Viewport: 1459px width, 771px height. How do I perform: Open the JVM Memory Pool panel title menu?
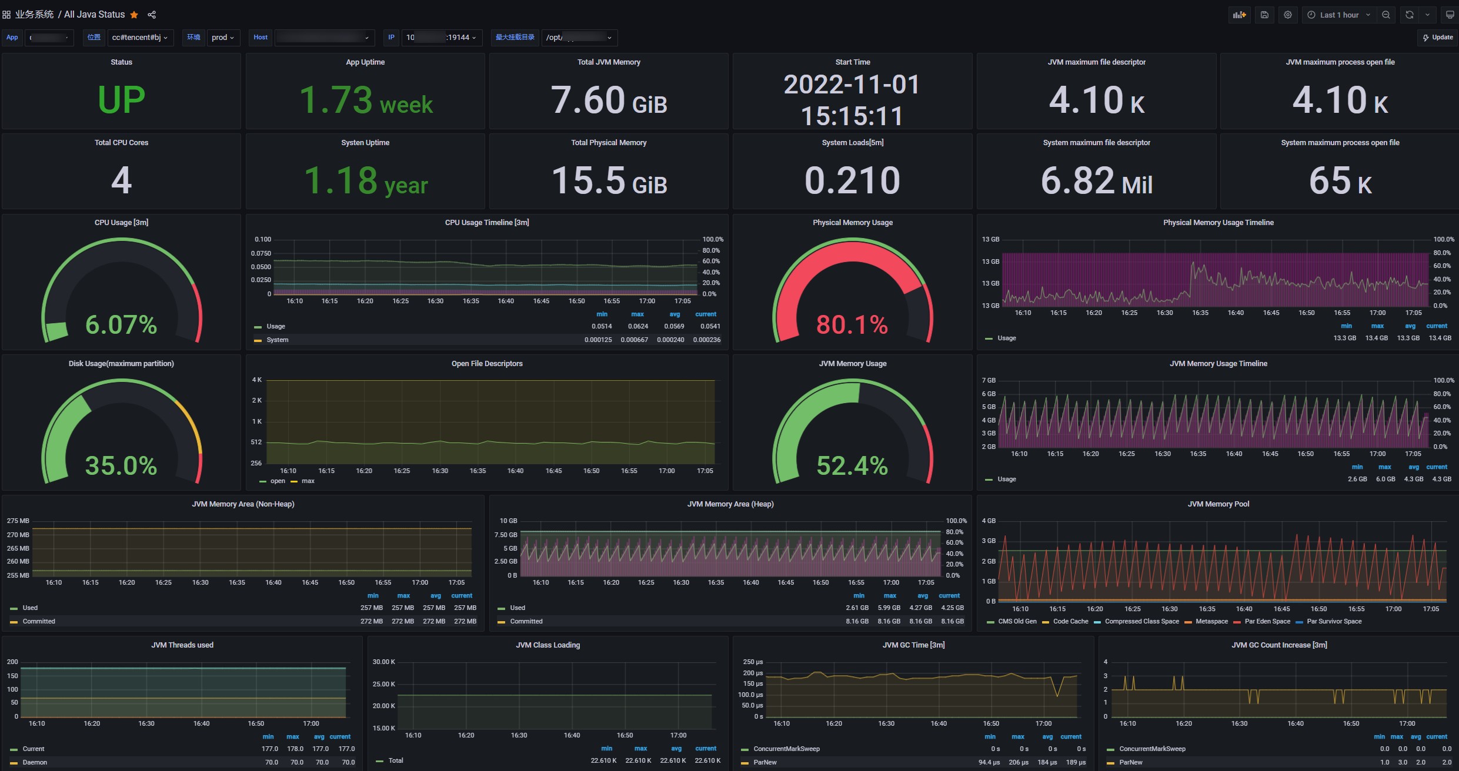click(x=1218, y=504)
